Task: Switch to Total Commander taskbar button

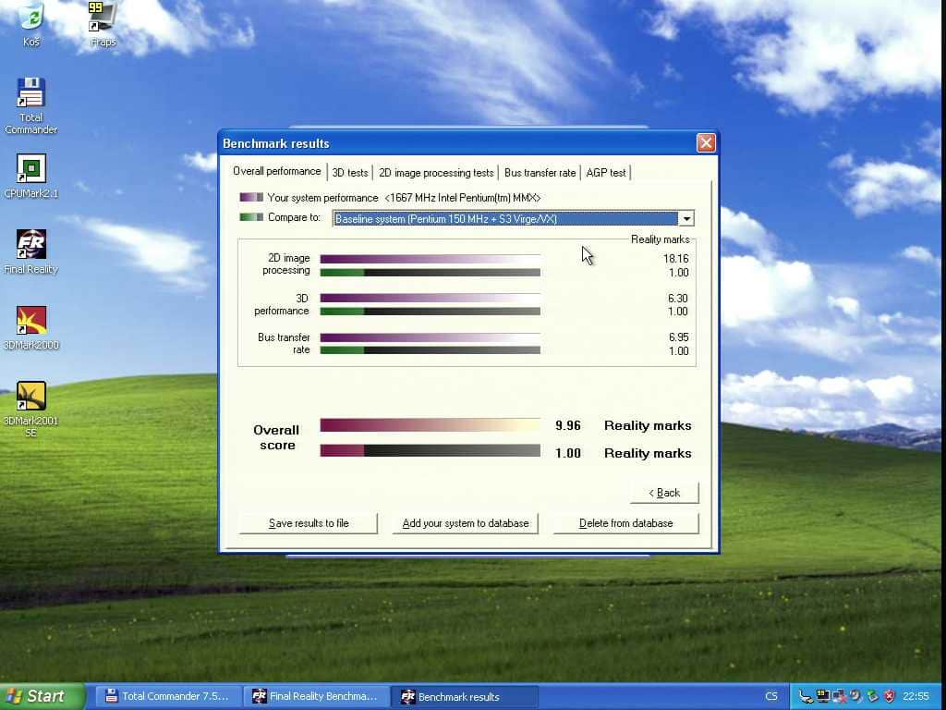Action: [x=168, y=697]
